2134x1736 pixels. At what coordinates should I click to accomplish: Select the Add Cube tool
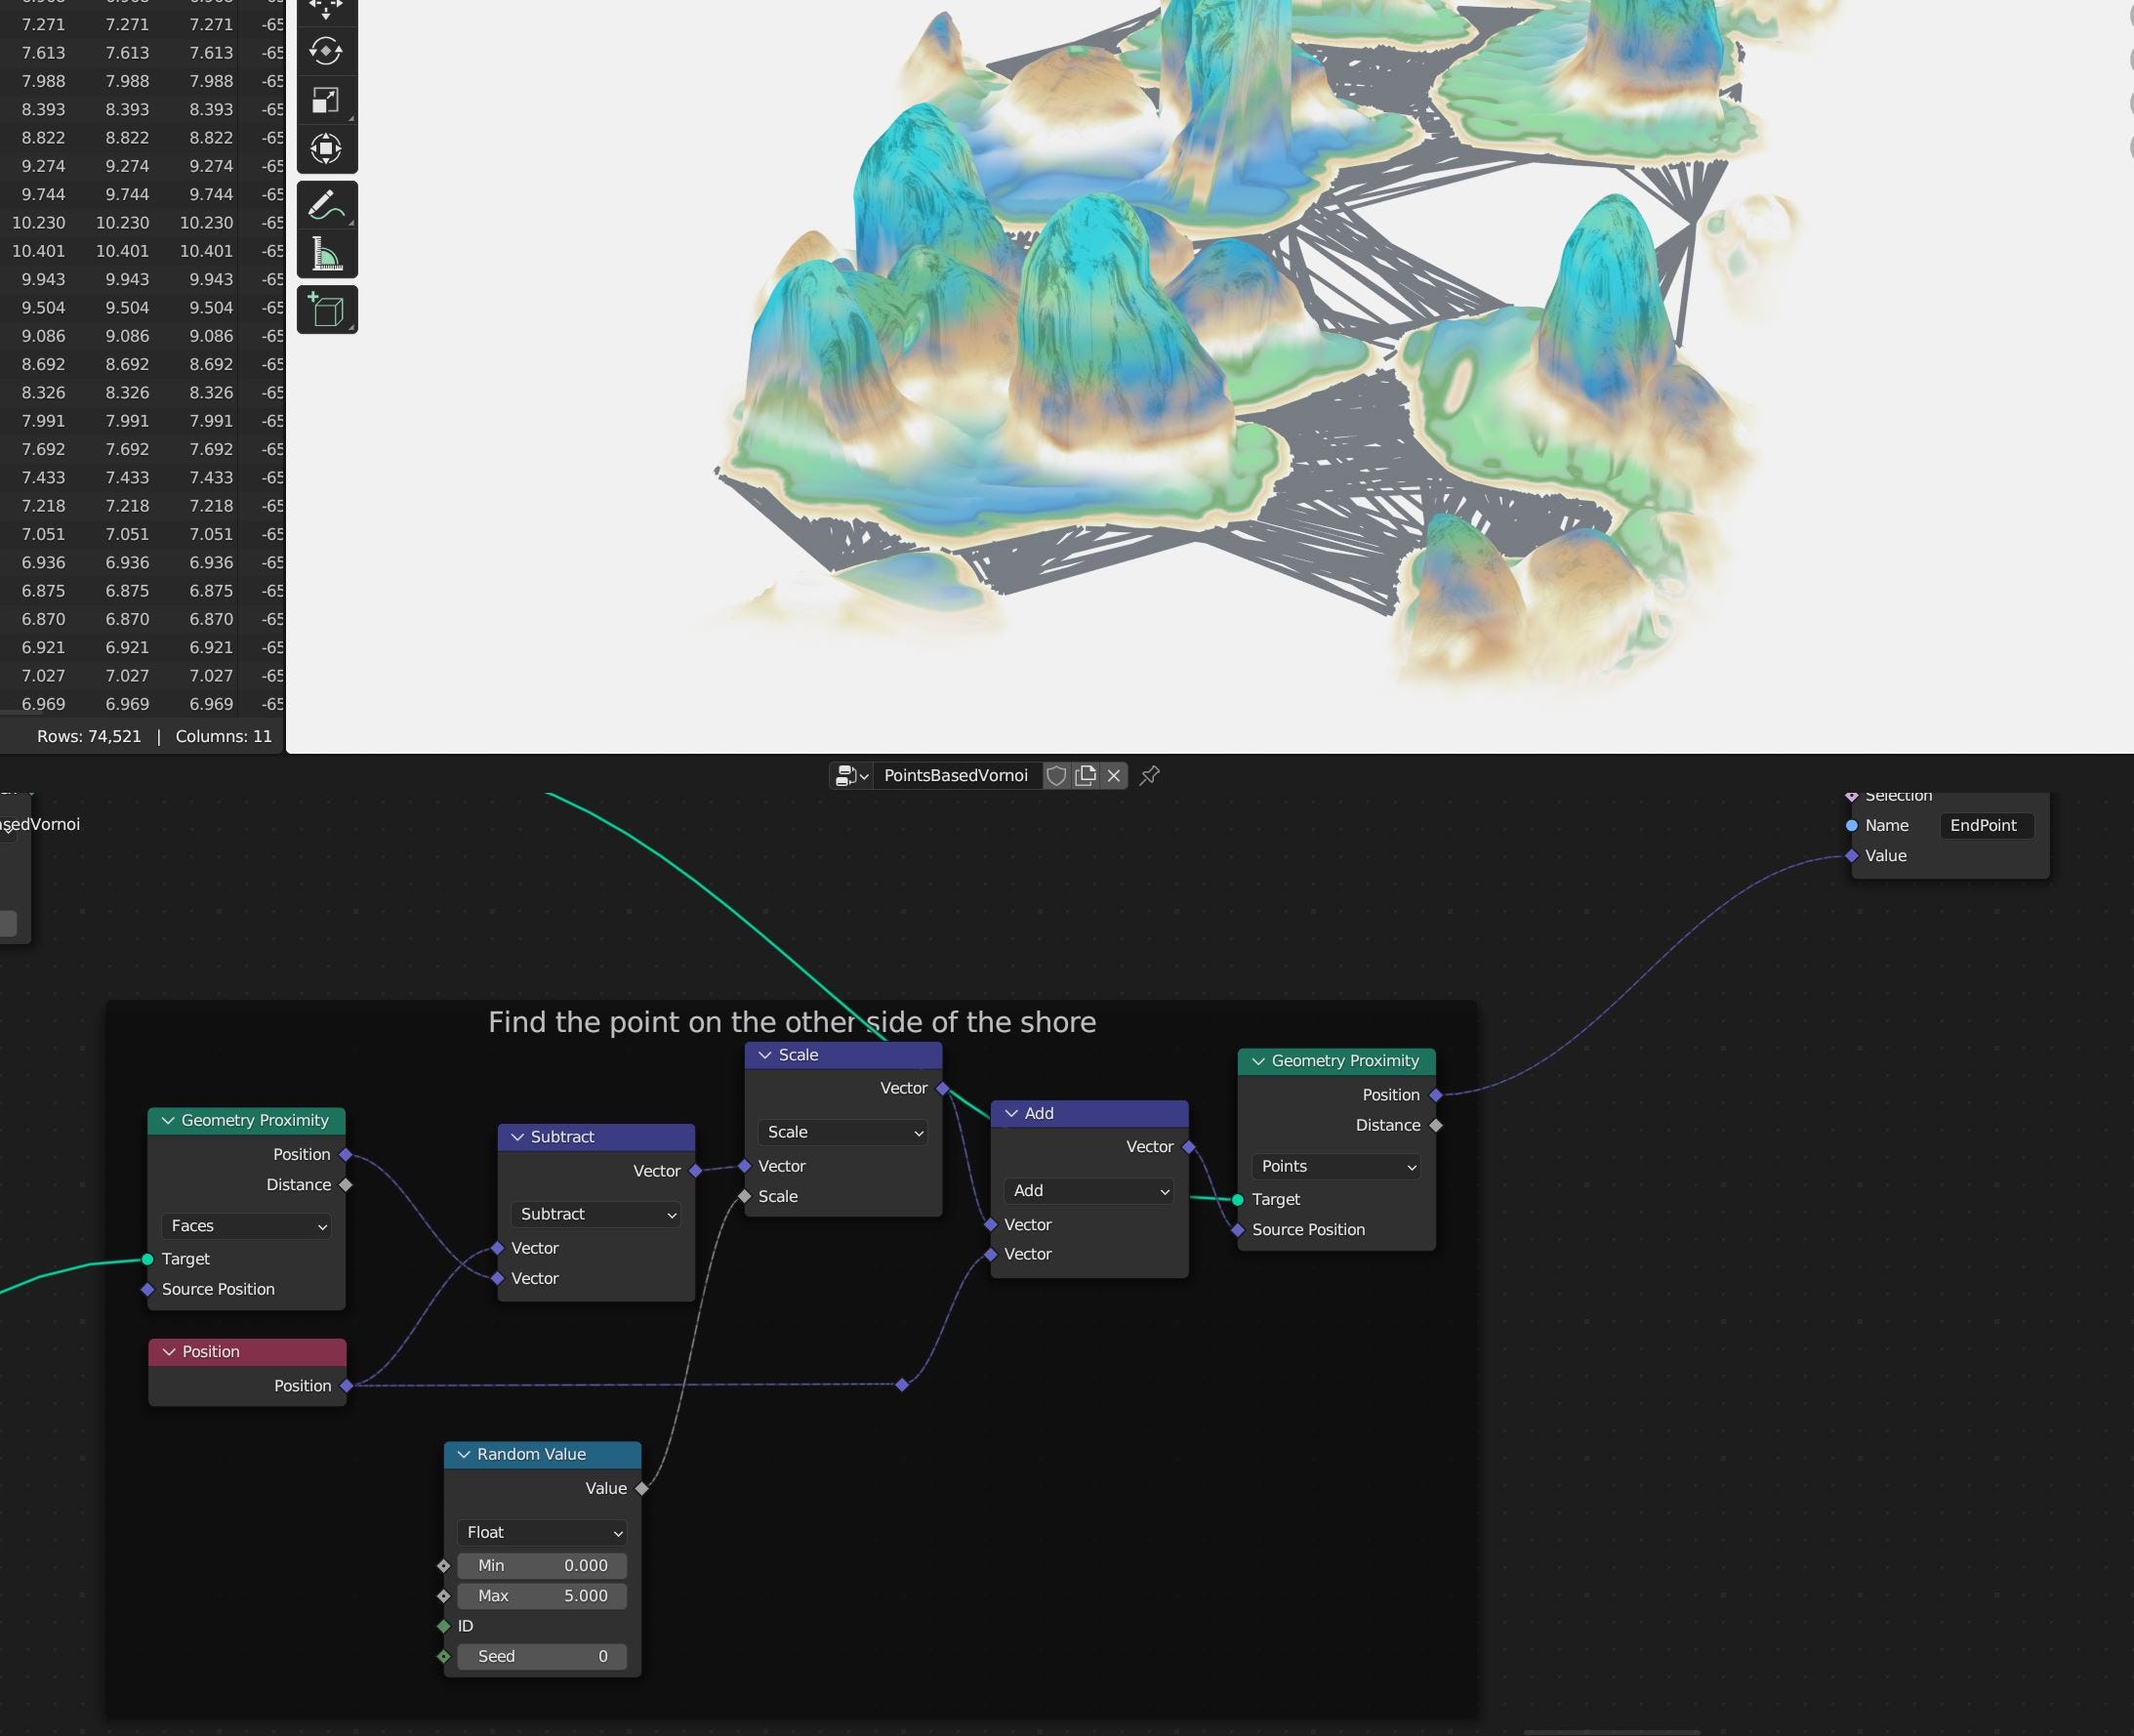326,310
